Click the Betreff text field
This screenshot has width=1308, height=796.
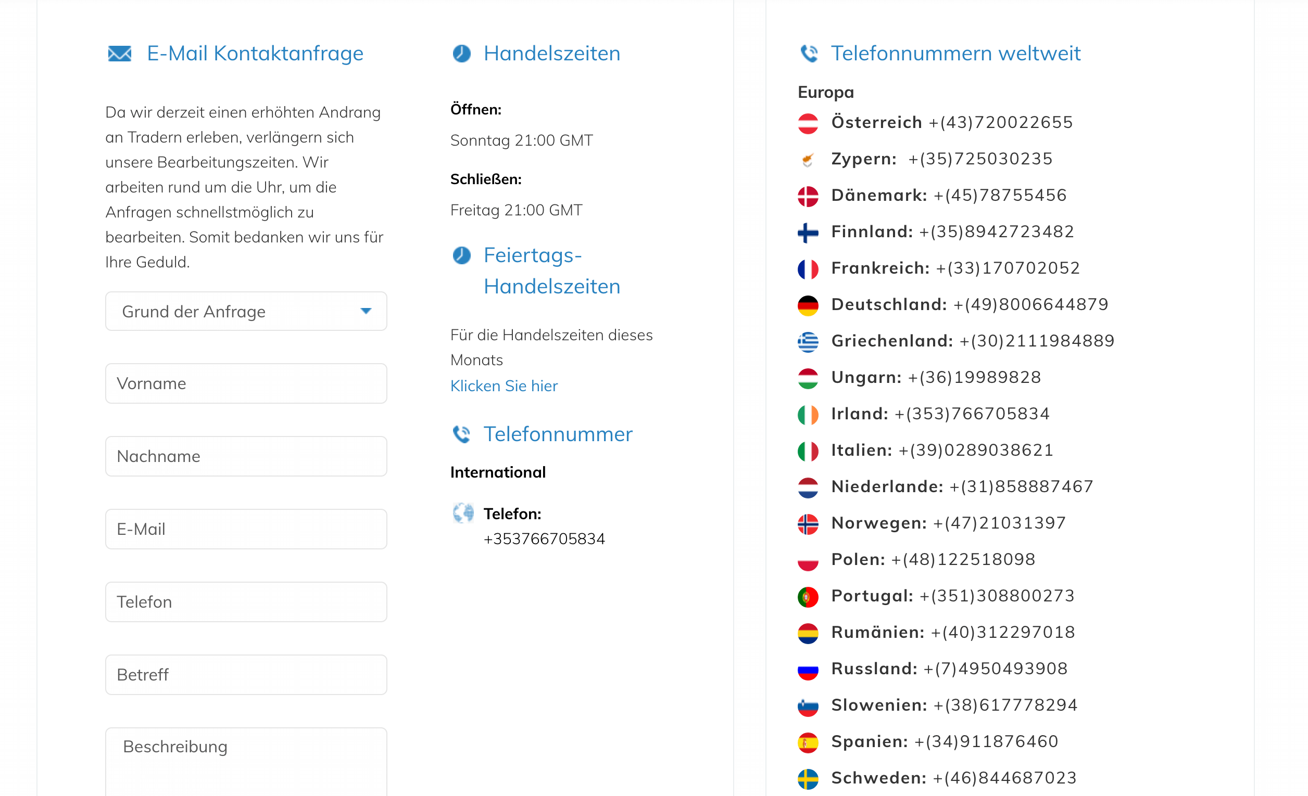pyautogui.click(x=246, y=675)
